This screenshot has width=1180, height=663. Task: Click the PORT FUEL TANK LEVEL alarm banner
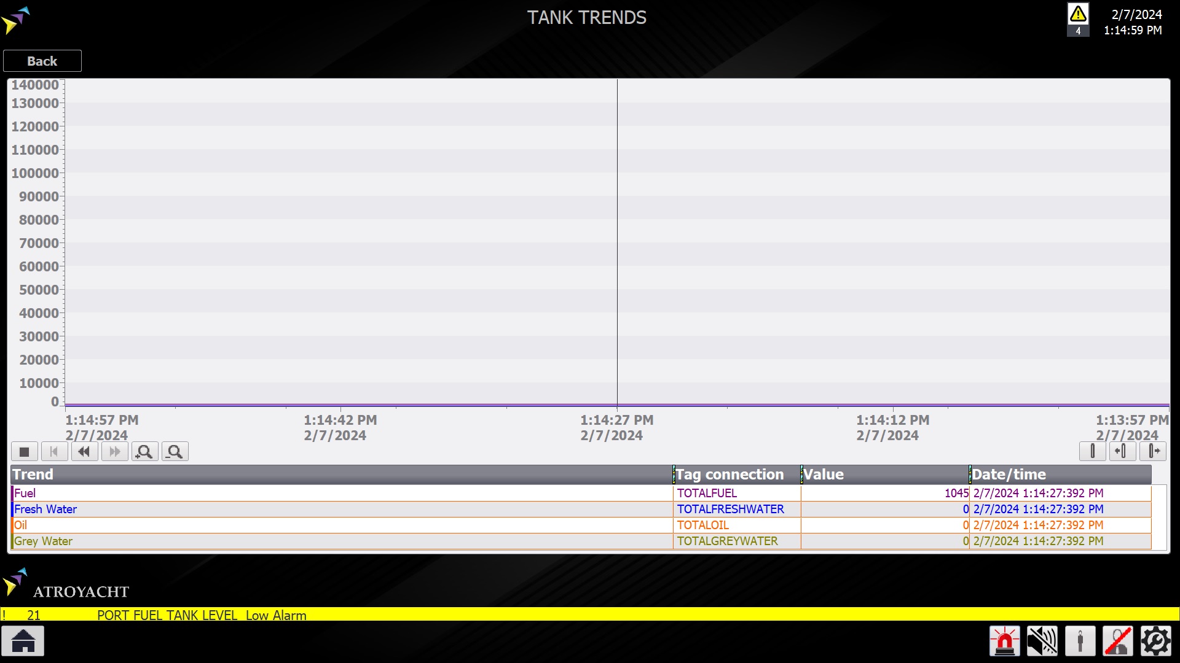point(202,615)
